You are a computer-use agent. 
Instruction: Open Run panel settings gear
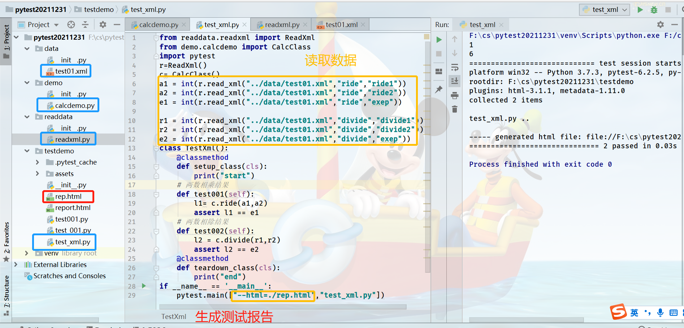click(x=661, y=25)
